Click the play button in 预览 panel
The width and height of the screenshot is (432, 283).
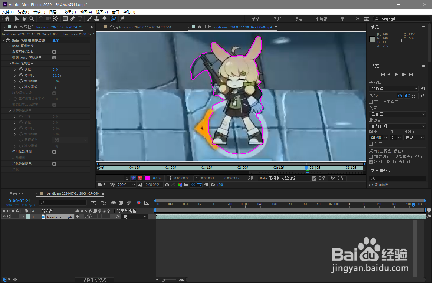coord(397,74)
